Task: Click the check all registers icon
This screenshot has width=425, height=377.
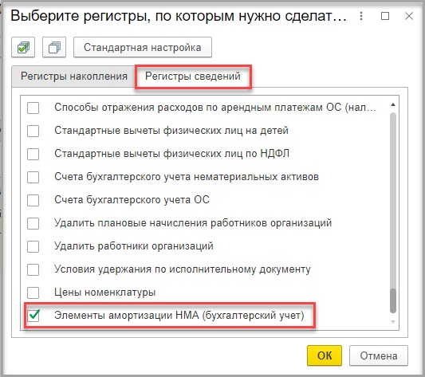Action: coord(23,48)
